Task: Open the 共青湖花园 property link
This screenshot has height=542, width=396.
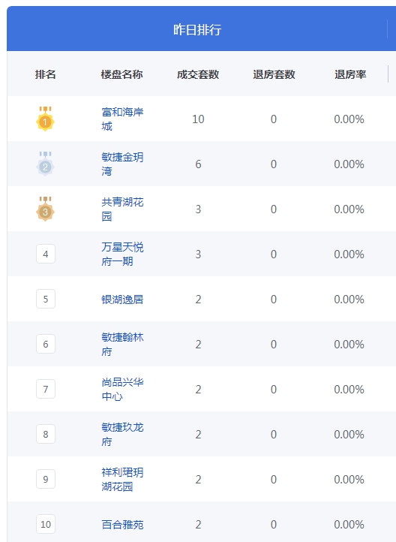Action: pyautogui.click(x=122, y=209)
